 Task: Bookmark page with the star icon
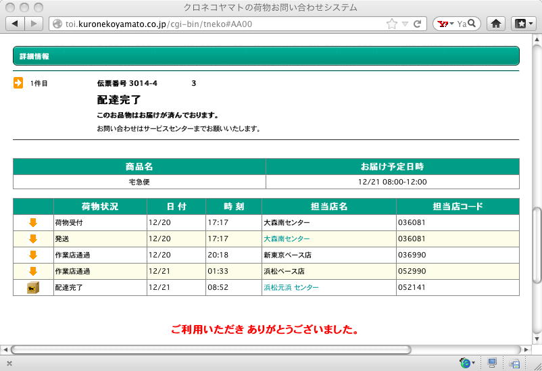[392, 24]
